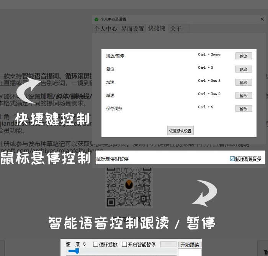
Task: Switch to the 个人中心 tab
Action: (106, 29)
